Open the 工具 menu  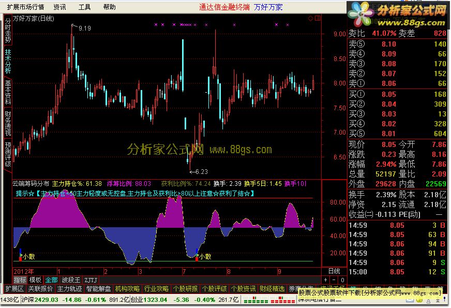pos(85,7)
